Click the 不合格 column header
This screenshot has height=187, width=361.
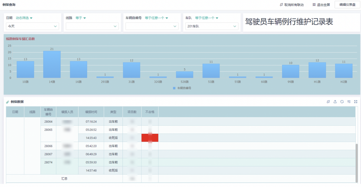(150, 112)
